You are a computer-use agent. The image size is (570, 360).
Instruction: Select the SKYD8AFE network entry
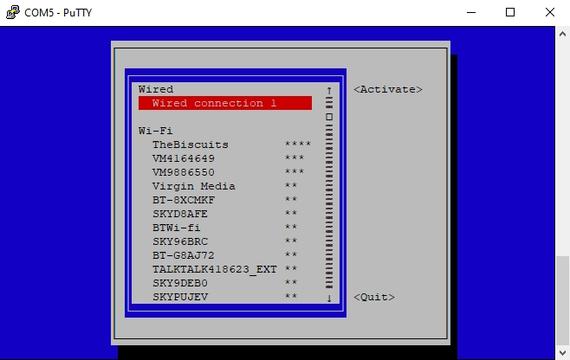[225, 214]
